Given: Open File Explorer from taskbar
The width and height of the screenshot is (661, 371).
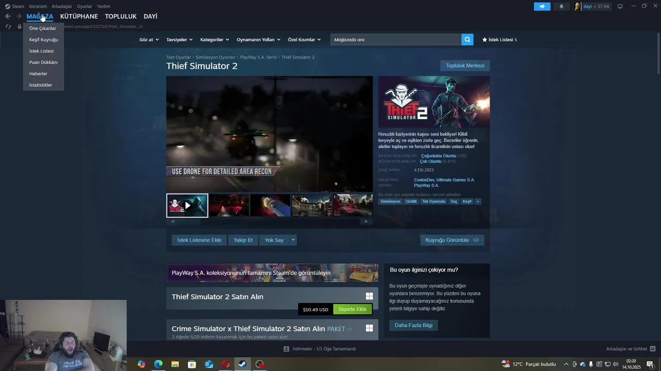Looking at the screenshot, I should pyautogui.click(x=175, y=364).
